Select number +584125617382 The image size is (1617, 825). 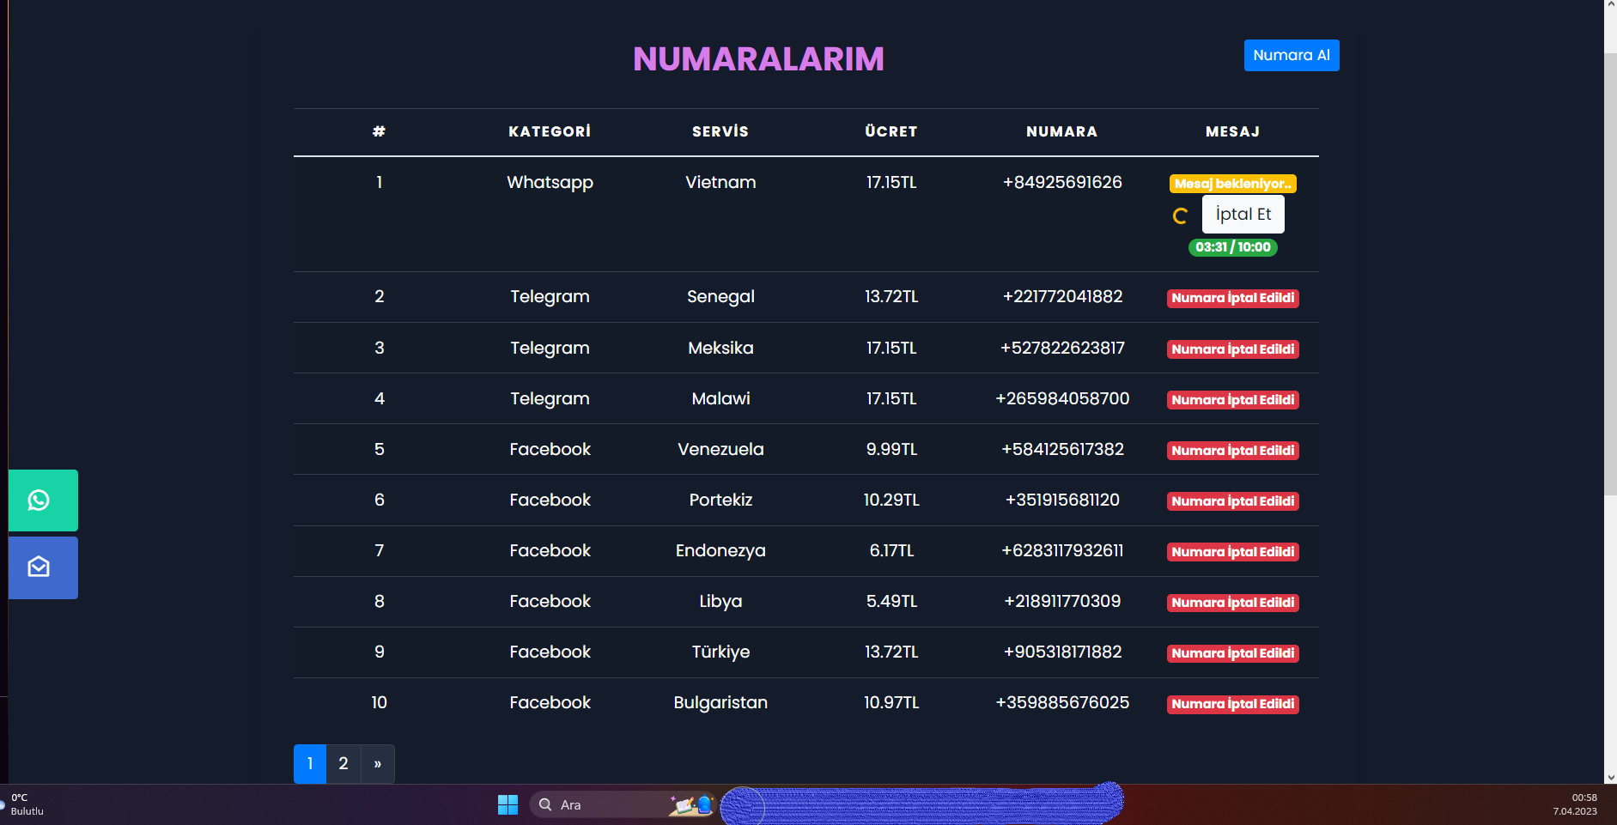[x=1062, y=449]
